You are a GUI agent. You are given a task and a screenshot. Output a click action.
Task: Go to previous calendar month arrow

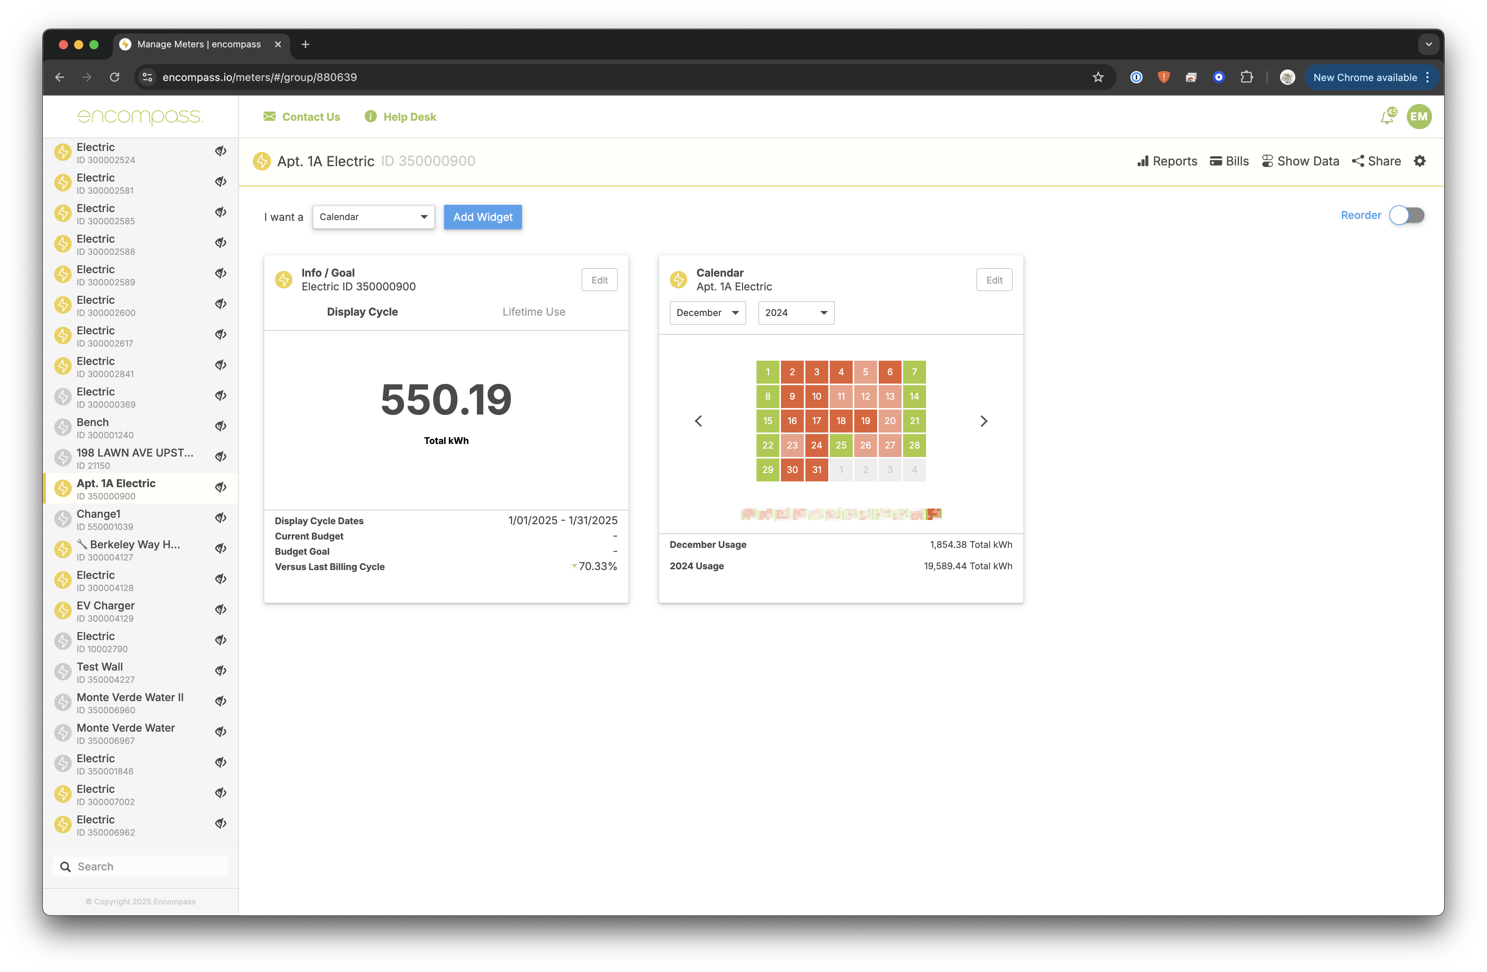point(698,421)
